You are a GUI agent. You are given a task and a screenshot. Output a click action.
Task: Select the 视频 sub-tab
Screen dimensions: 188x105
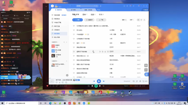point(93,15)
